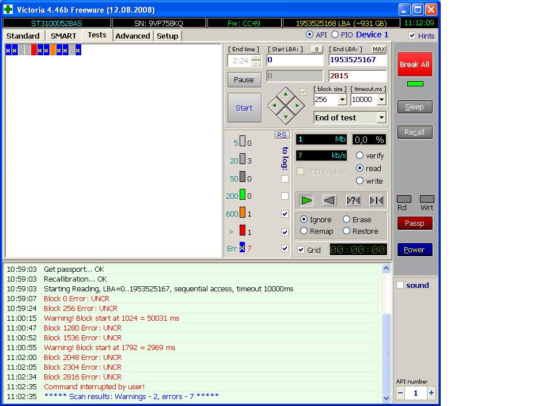Click the Pause button
Screen dimensions: 553x406
244,79
